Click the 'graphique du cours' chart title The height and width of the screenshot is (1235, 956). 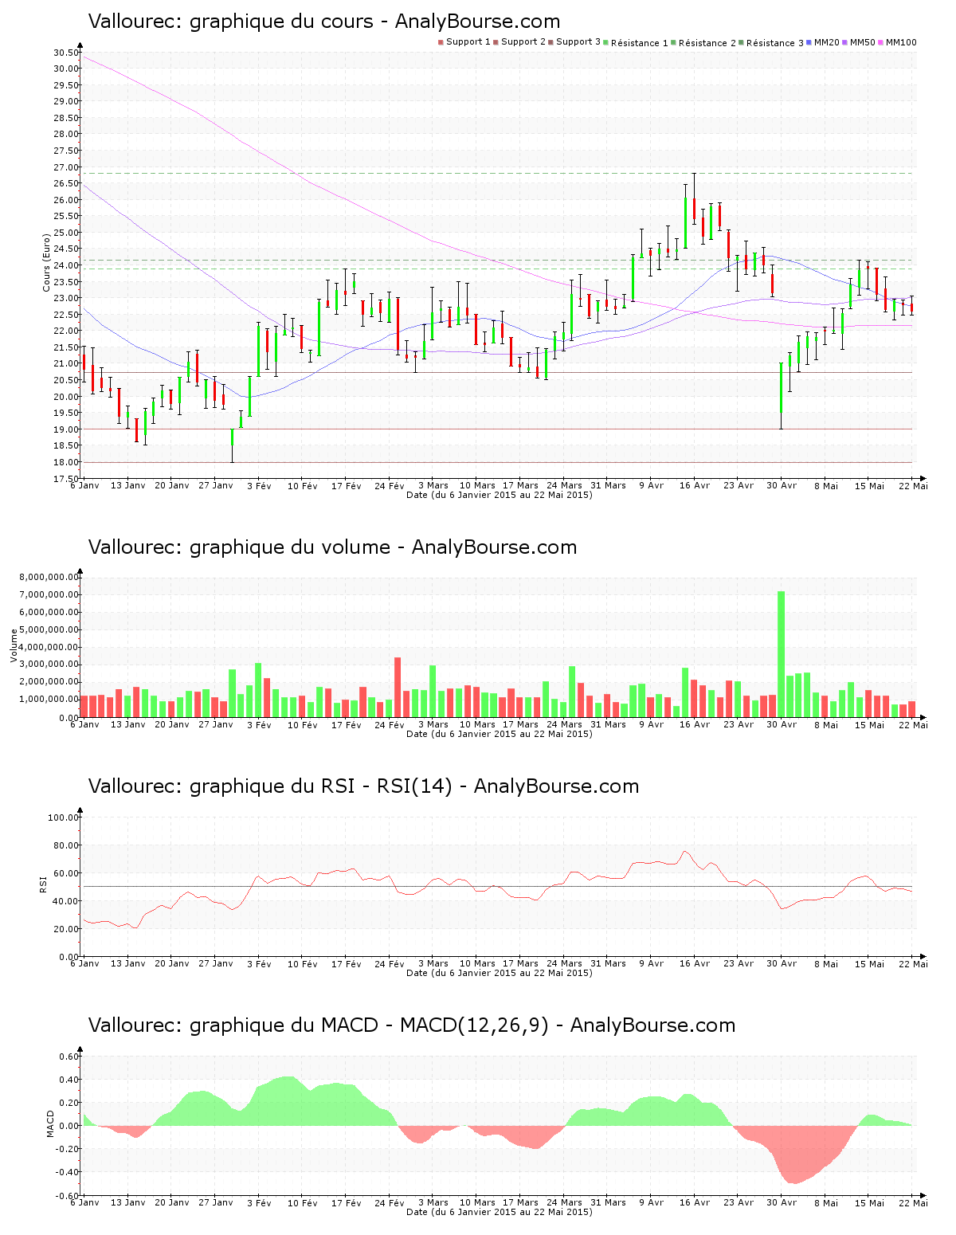coord(323,22)
